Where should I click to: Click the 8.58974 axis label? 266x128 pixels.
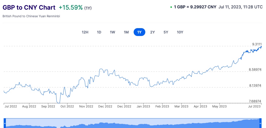click(255, 69)
